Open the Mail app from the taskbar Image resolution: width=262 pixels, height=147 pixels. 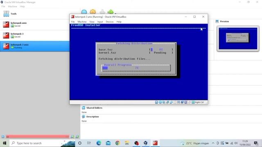tap(108, 143)
